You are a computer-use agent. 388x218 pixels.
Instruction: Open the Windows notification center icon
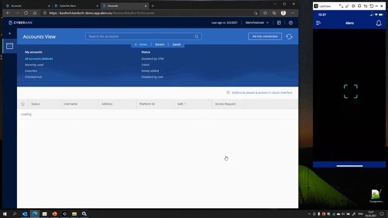382,214
